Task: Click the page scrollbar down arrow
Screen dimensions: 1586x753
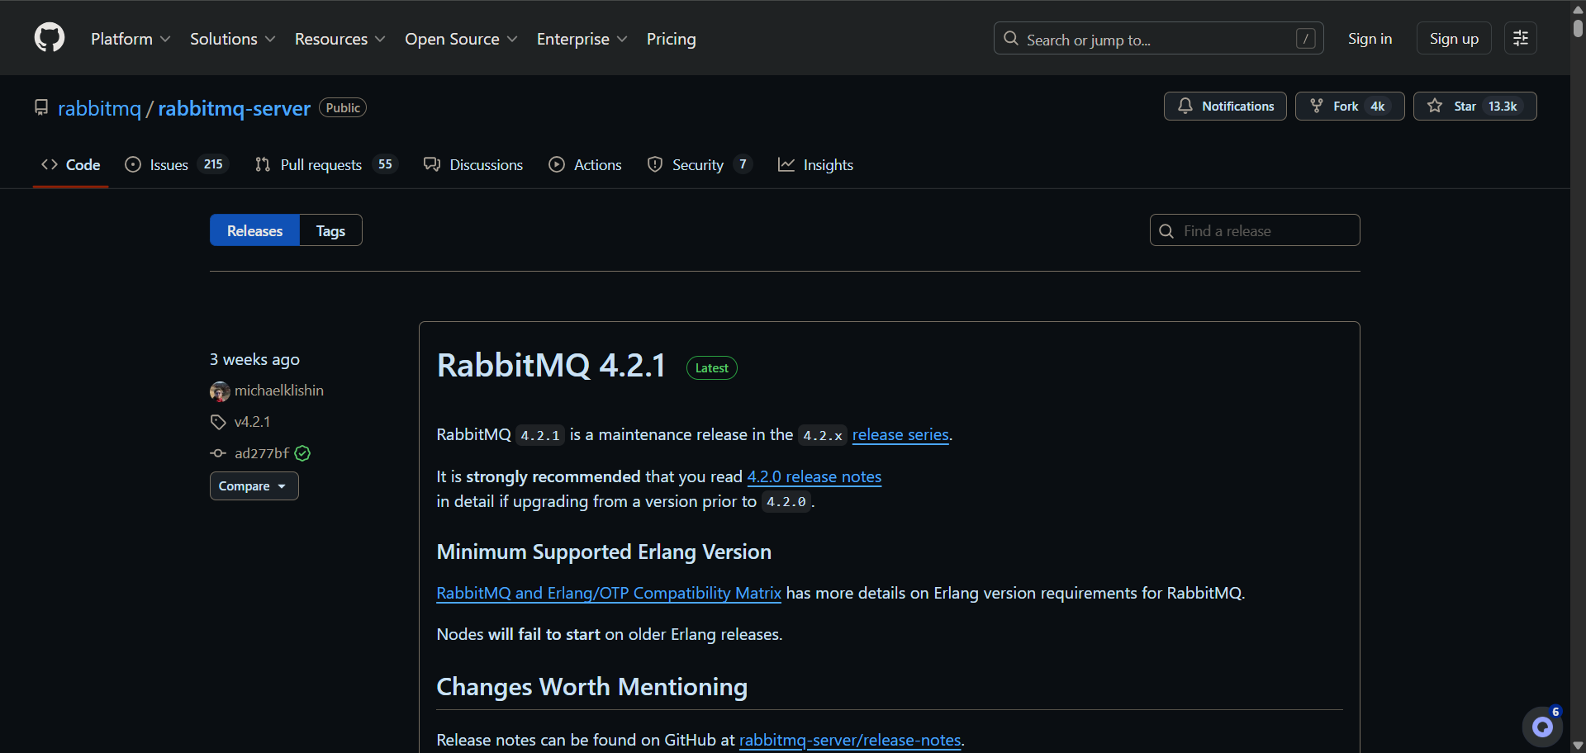Action: [1578, 746]
